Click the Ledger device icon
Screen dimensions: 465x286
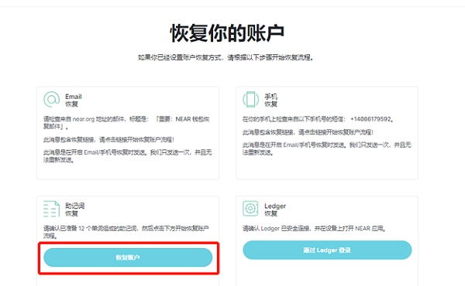250,208
